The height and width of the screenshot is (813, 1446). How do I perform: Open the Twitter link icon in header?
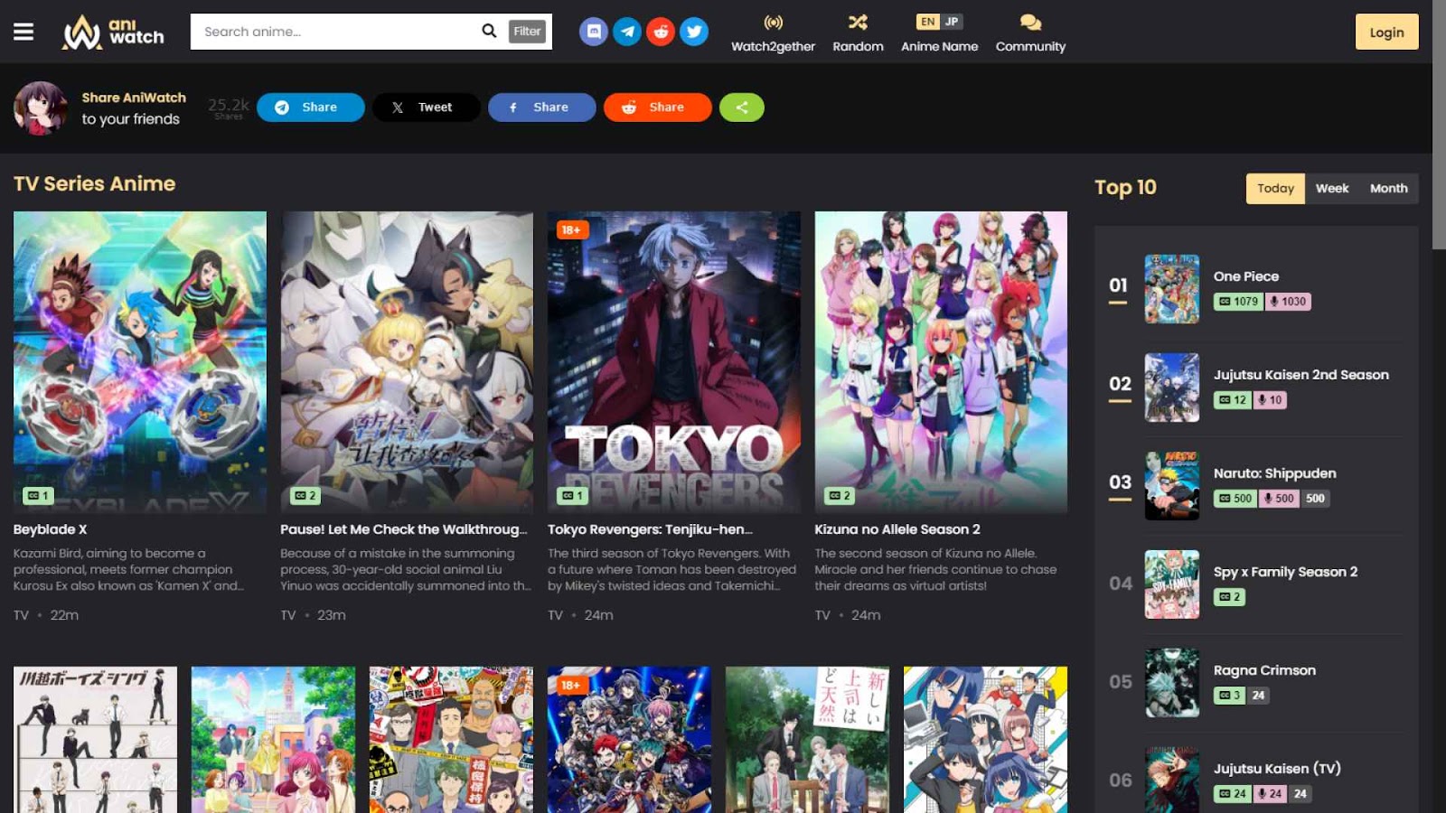coord(694,32)
